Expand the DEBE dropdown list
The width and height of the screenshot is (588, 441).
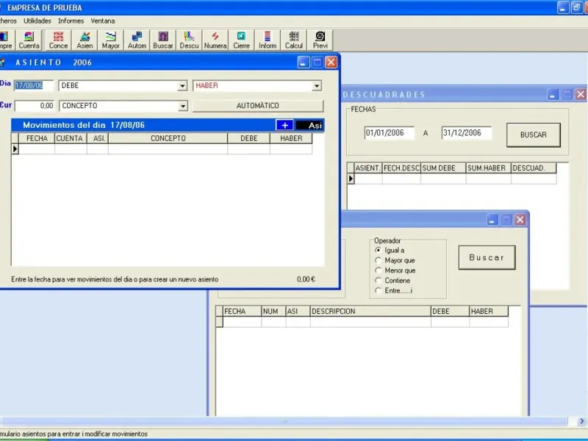[182, 86]
